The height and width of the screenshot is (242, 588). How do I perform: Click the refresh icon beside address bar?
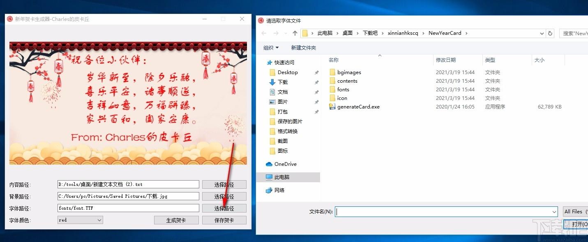(551, 33)
